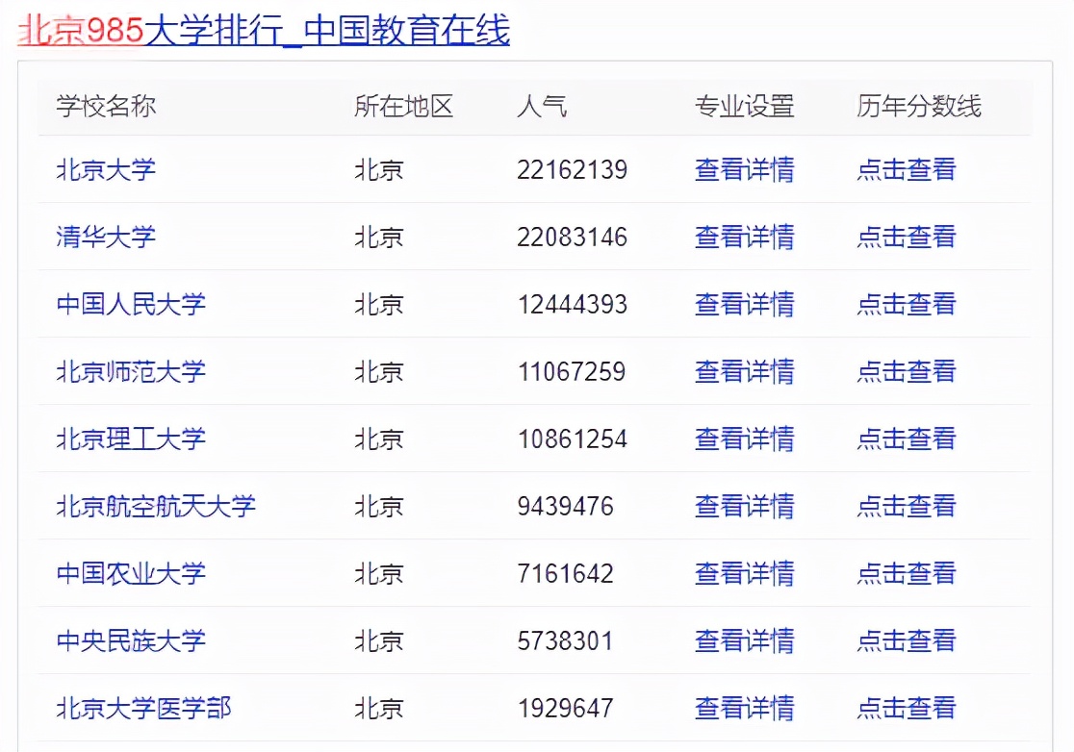The height and width of the screenshot is (752, 1074).
Task: View 查看详情 for 中央民族大学 majors
Action: pyautogui.click(x=745, y=640)
